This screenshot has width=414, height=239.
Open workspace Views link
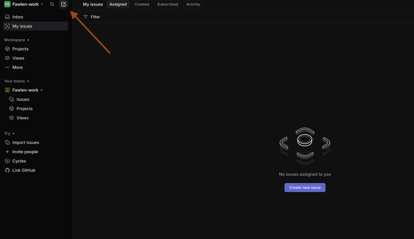coord(36,58)
